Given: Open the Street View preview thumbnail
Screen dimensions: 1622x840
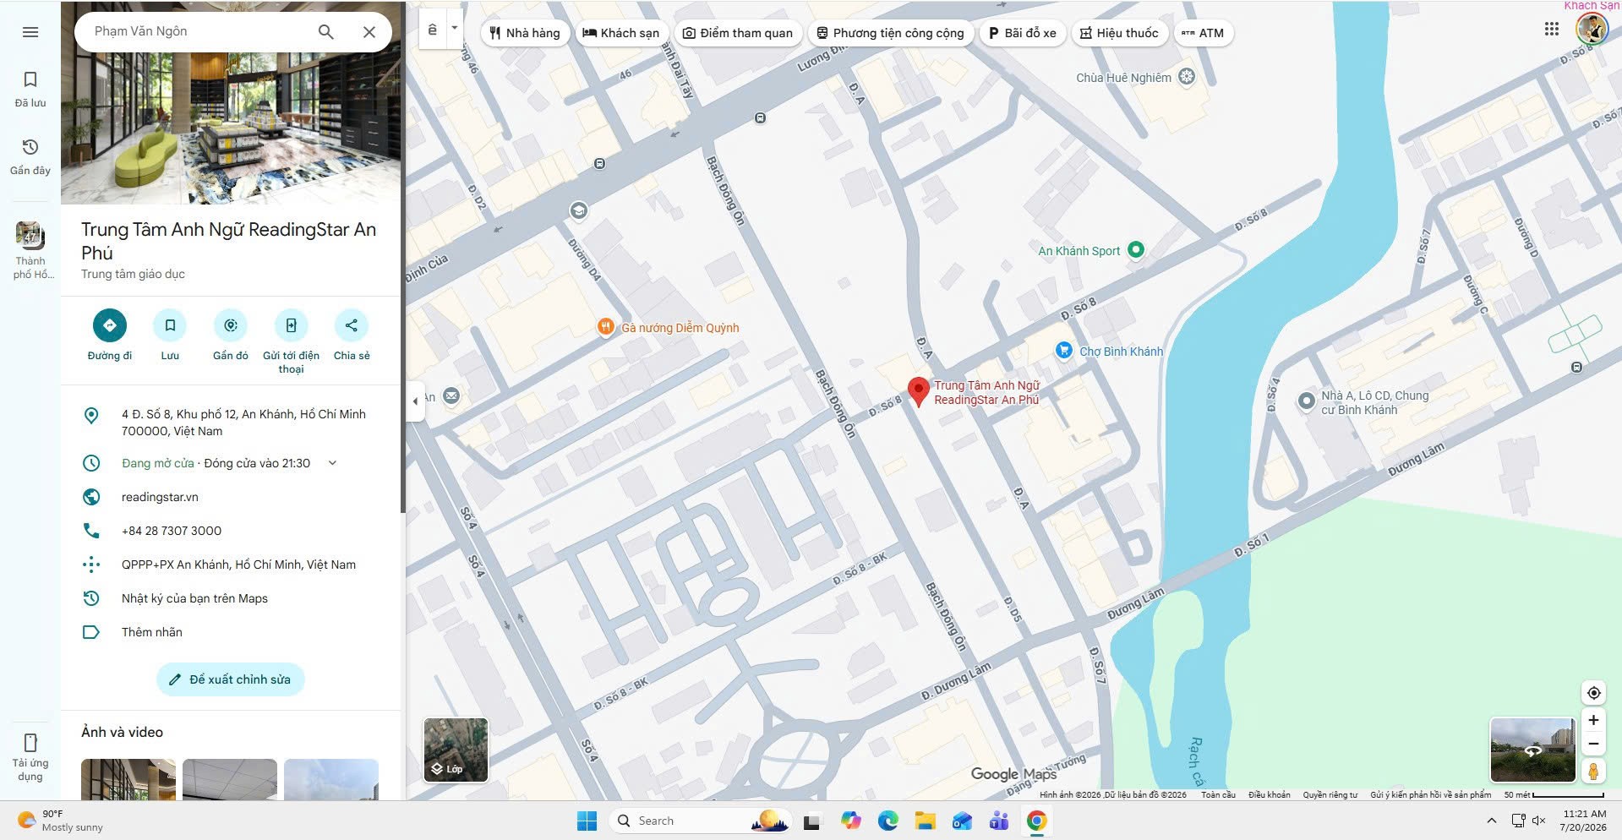Looking at the screenshot, I should pos(1532,750).
